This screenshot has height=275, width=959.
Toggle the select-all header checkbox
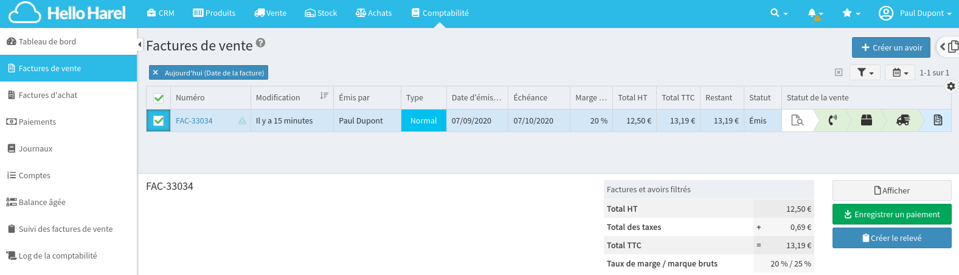[x=159, y=98]
